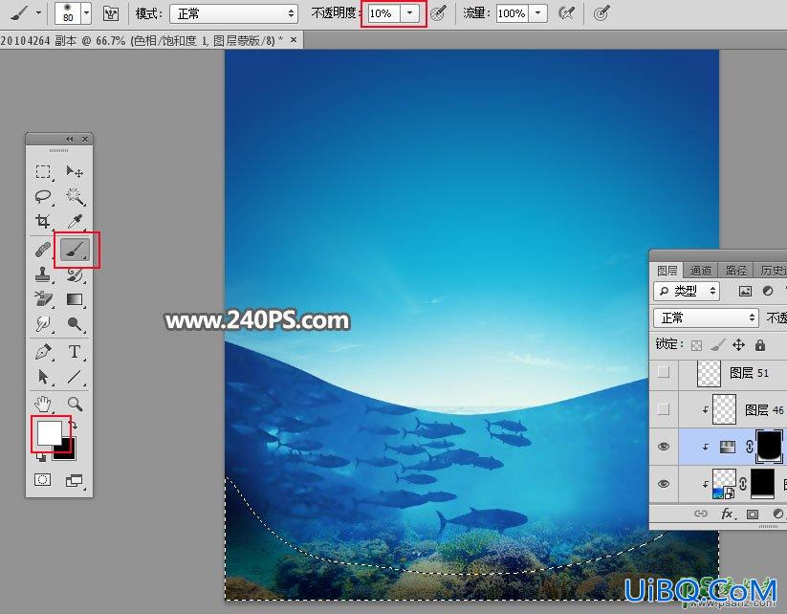Select the Healing Brush tool
Viewport: 787px width, 614px height.
[x=43, y=250]
